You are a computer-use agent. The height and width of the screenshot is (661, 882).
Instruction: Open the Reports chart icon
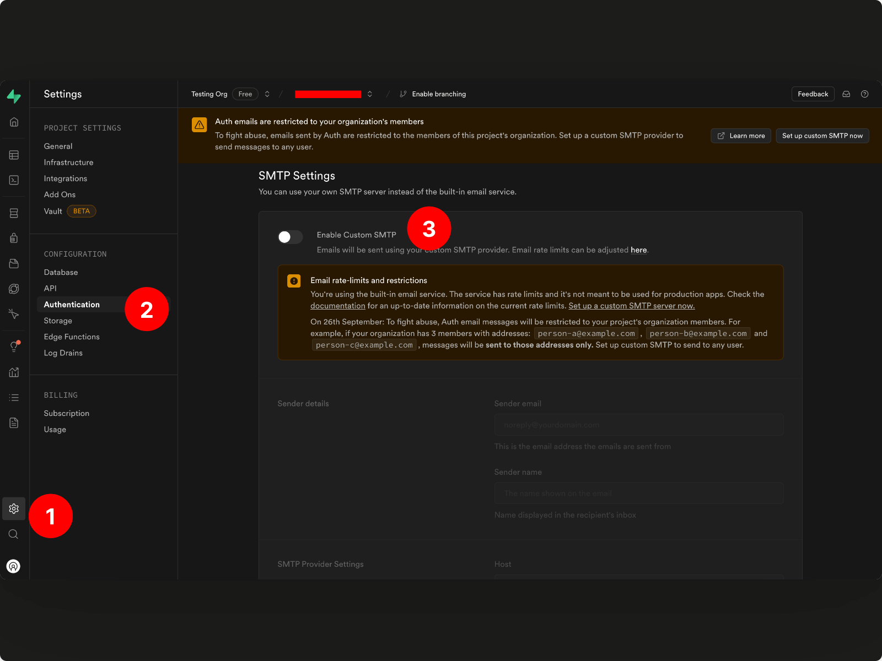pyautogui.click(x=14, y=372)
